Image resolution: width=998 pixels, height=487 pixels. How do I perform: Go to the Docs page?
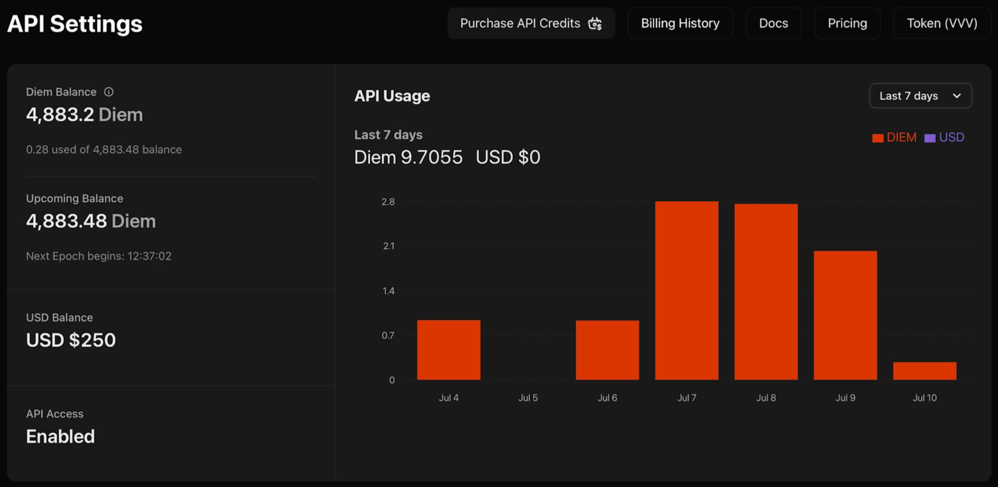point(773,23)
